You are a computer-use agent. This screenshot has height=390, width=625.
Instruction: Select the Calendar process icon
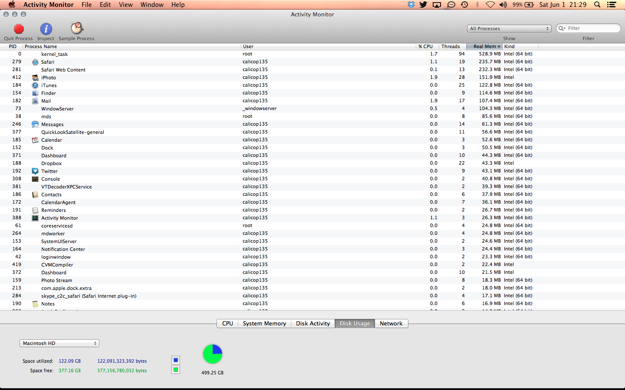click(35, 140)
